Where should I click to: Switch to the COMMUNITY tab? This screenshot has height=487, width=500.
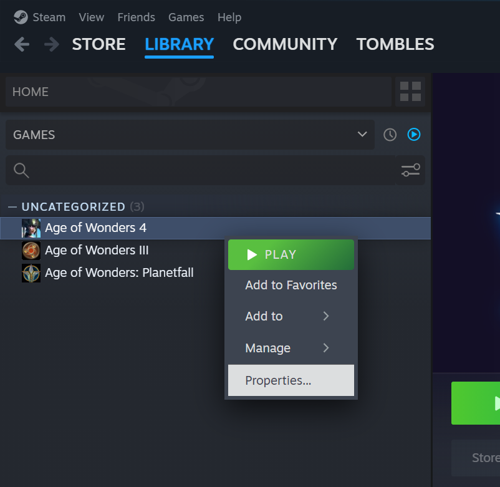(285, 44)
